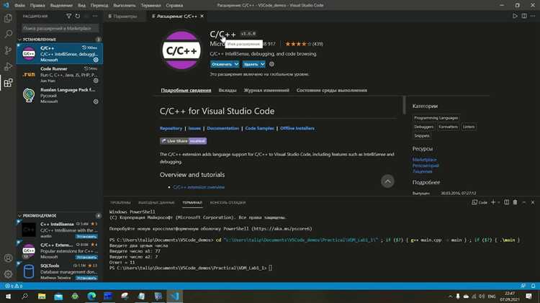Select the Extensions view icon in activity bar
This screenshot has width=540, height=303.
click(8, 83)
